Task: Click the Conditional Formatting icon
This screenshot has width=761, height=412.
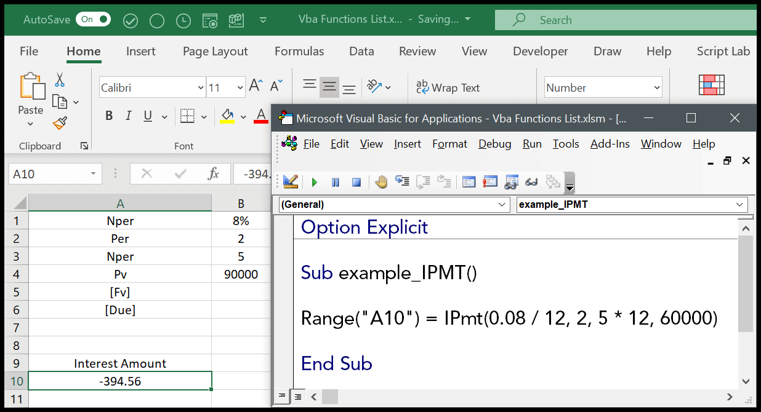Action: [x=711, y=85]
